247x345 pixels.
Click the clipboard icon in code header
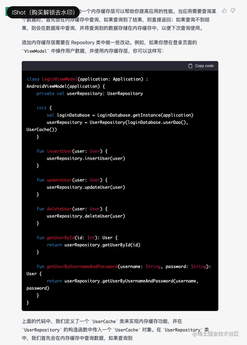[x=190, y=66]
